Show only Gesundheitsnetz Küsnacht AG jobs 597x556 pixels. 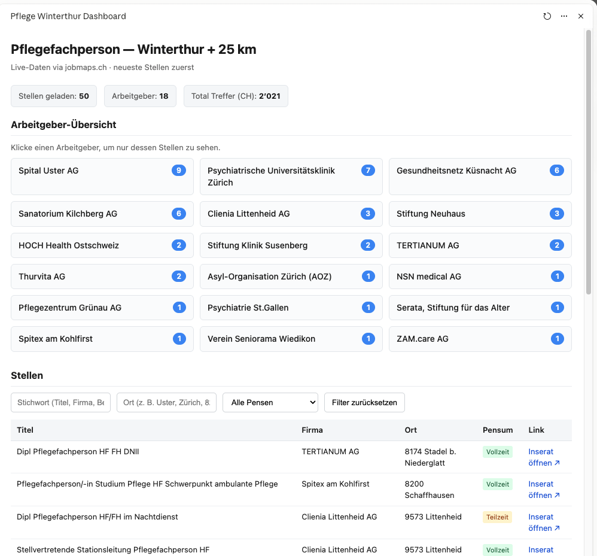coord(480,177)
